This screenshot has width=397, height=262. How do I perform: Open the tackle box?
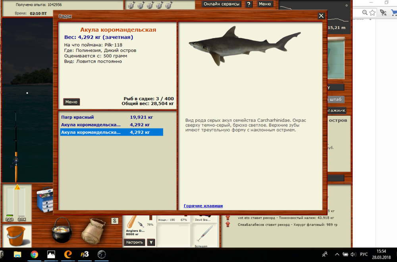[44, 201]
